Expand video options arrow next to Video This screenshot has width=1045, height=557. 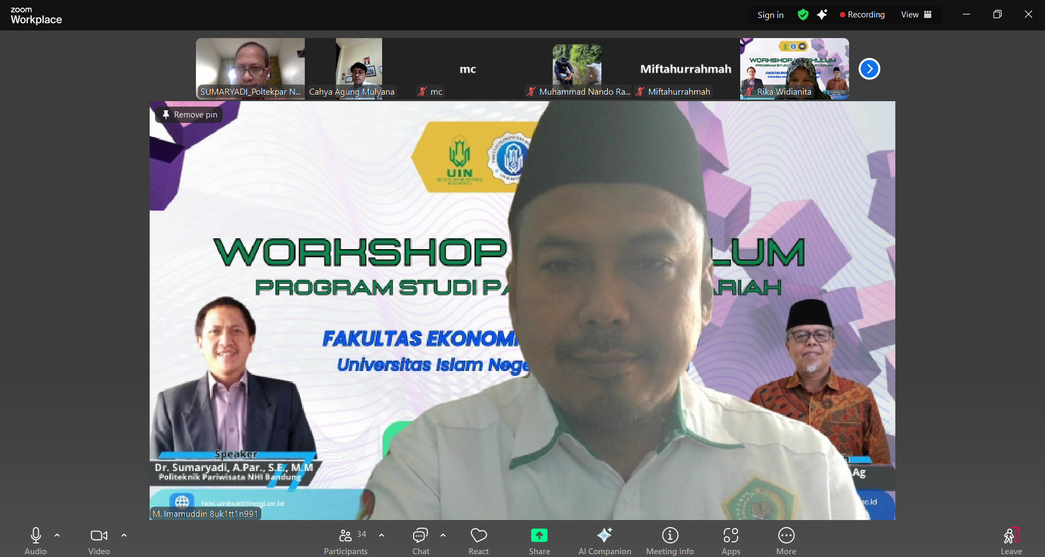124,535
